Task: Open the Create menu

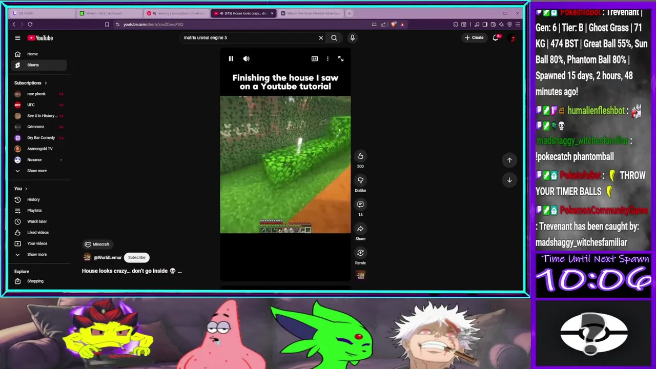Action: point(474,37)
